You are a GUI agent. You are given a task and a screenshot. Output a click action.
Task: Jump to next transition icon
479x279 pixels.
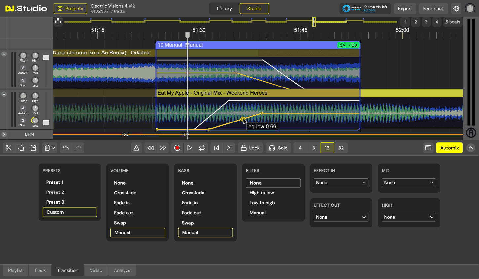[229, 148]
